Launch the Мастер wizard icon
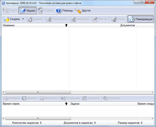The height and width of the screenshot is (127, 156). point(95,19)
